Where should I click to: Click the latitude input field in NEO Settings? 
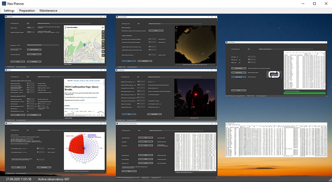coord(31,28)
